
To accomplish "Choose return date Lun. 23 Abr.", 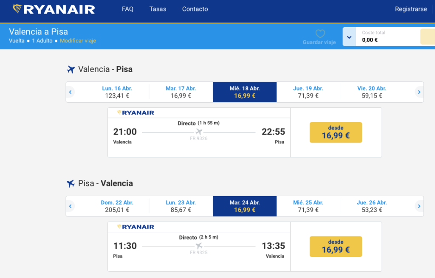I will tap(181, 206).
